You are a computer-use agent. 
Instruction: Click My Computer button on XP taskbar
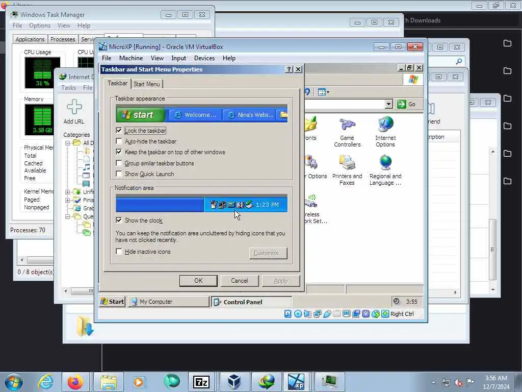click(168, 302)
